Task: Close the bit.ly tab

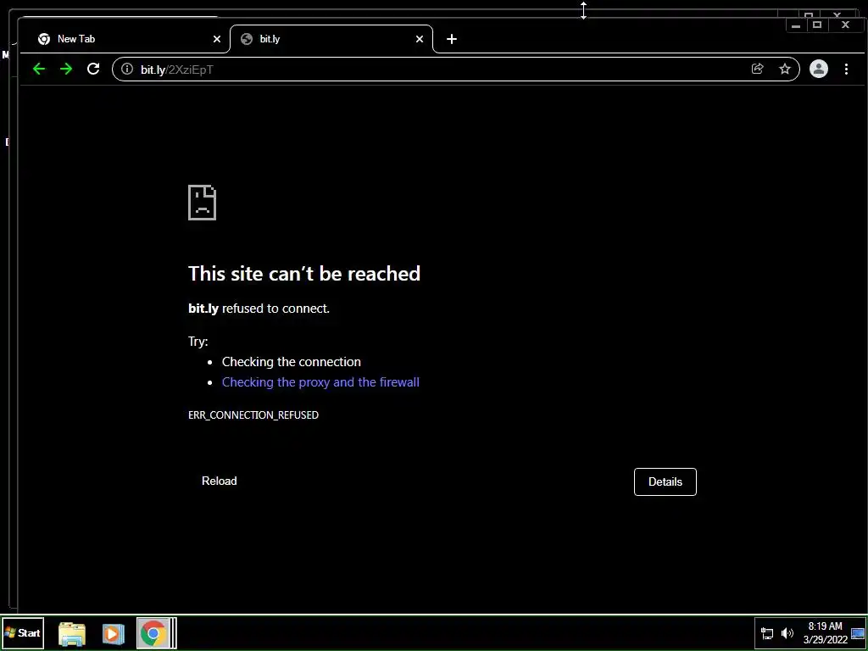Action: point(420,39)
